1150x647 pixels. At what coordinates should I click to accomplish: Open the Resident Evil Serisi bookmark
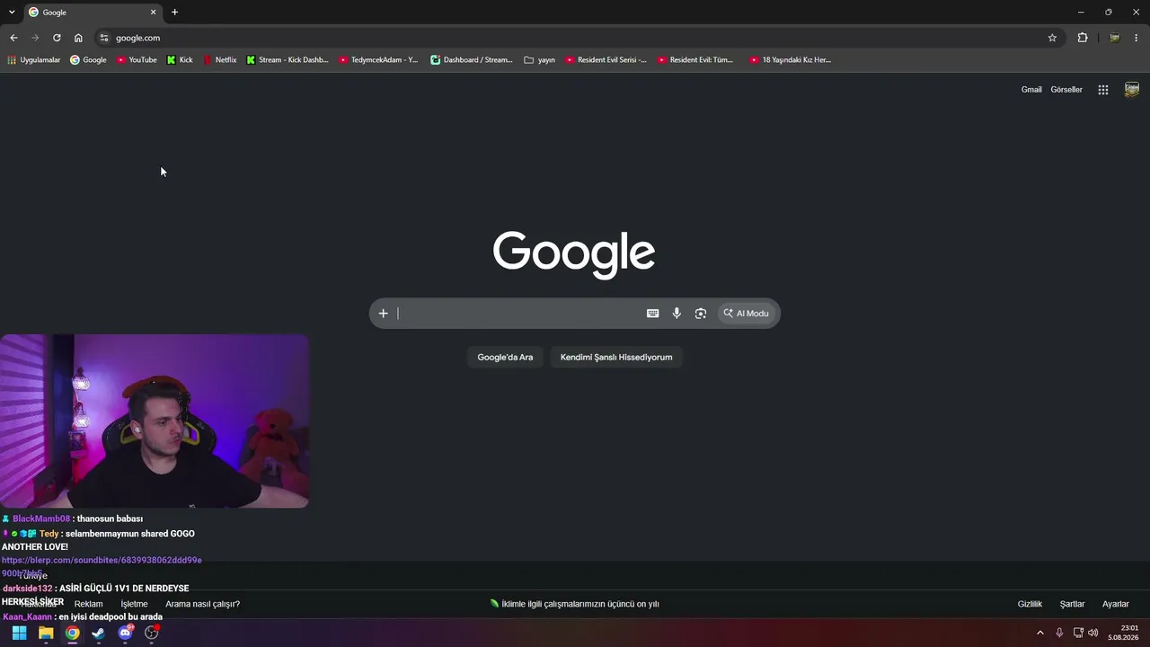coord(606,60)
